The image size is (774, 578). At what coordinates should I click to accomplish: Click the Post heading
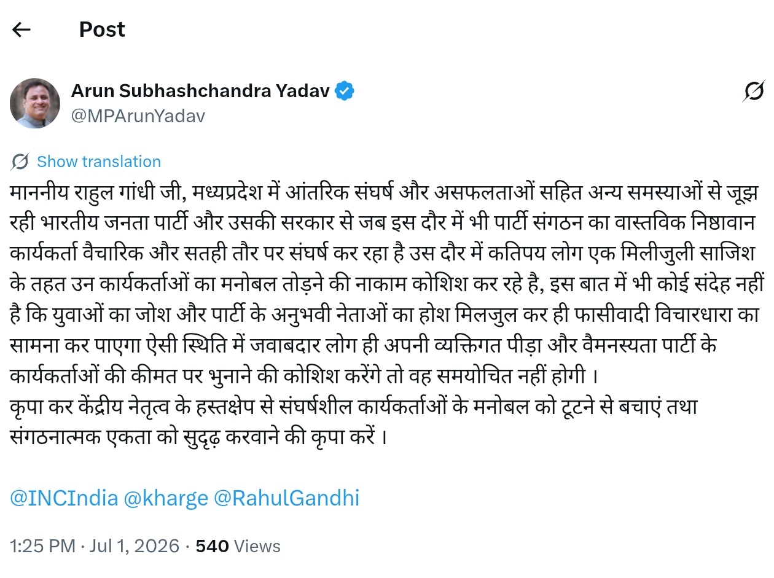[x=102, y=29]
